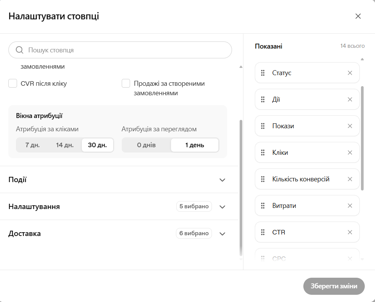
Task: Focus the Пошук стовпця search field
Action: click(x=120, y=50)
